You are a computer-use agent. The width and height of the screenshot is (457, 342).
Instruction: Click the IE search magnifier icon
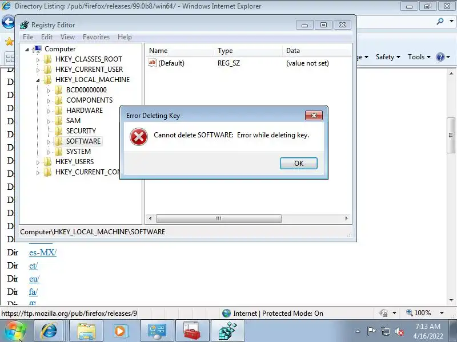[440, 21]
